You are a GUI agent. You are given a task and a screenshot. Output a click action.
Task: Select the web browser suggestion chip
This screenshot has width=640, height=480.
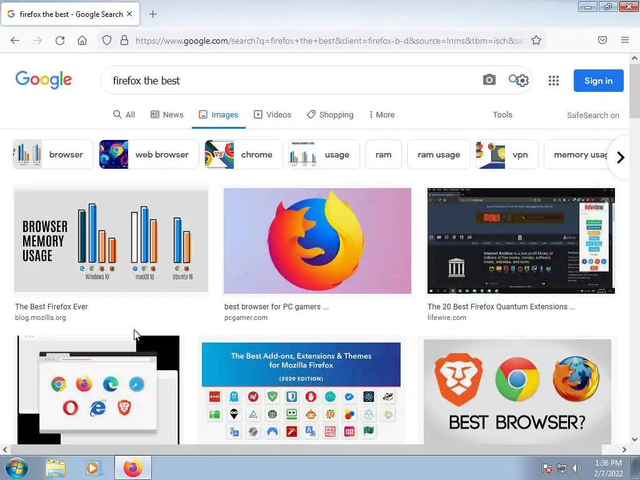149,154
